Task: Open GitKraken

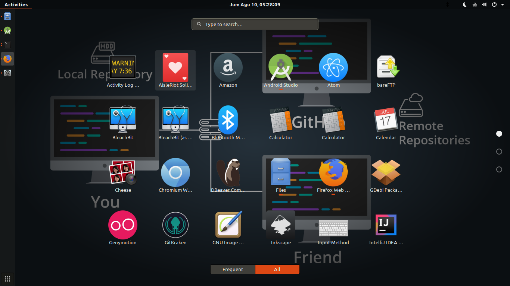Action: [x=175, y=228]
